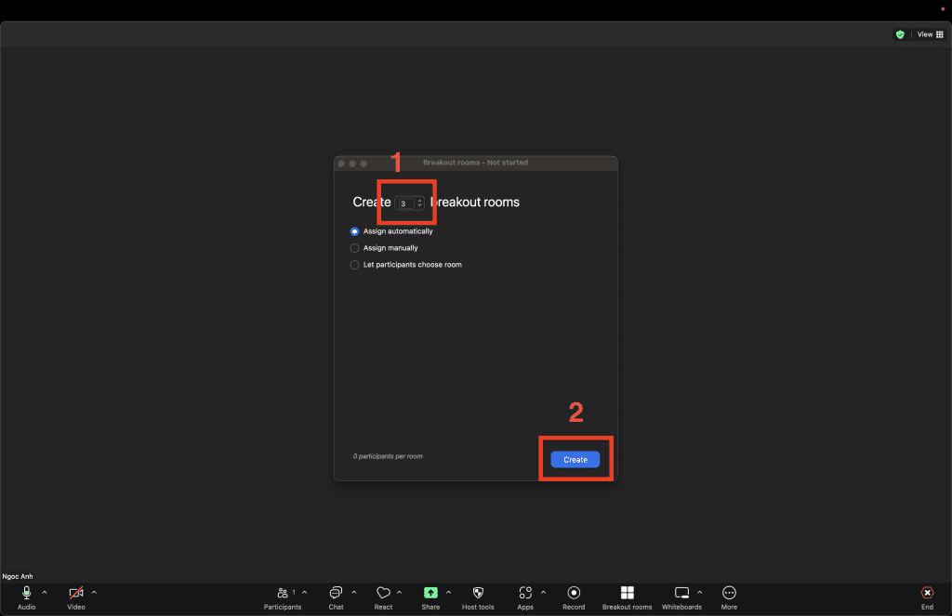The height and width of the screenshot is (616, 952).
Task: Select the Assign manually option
Action: coord(354,248)
